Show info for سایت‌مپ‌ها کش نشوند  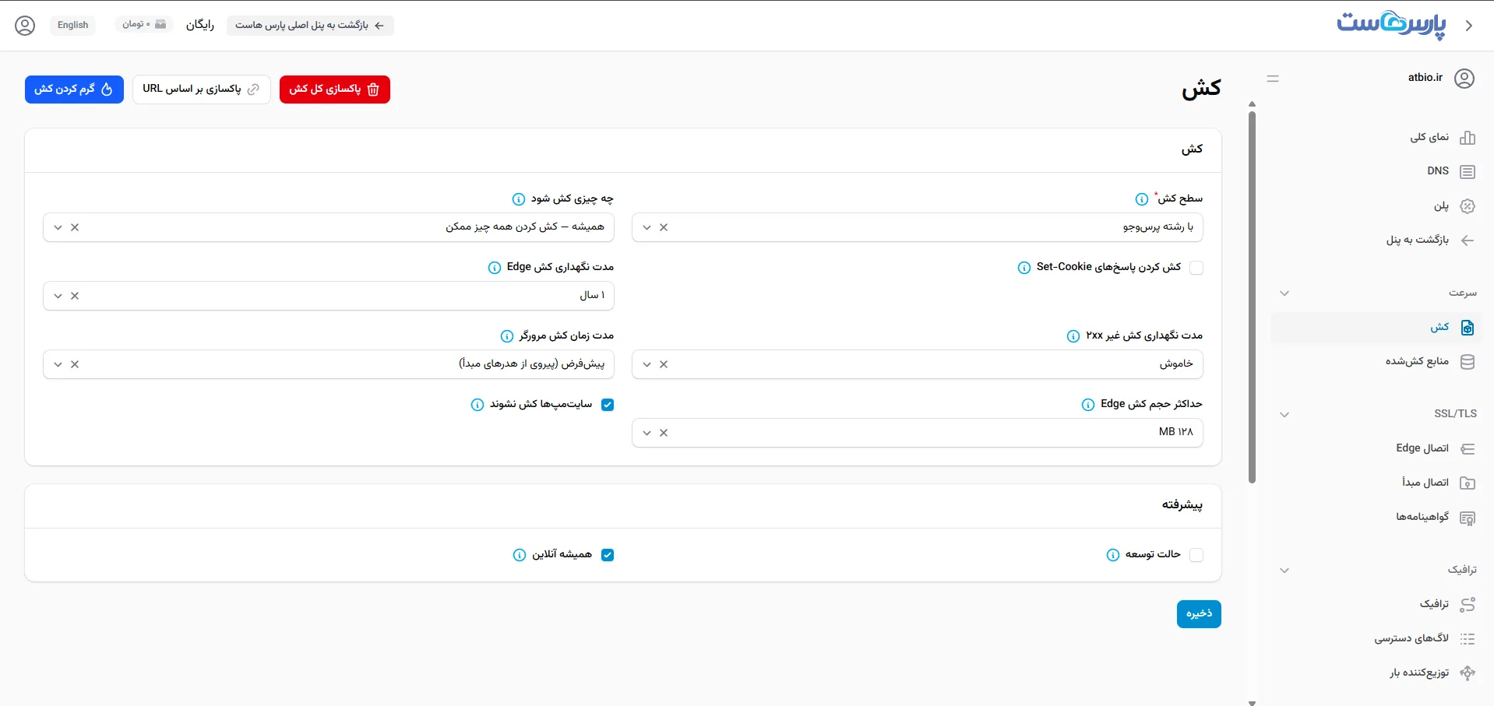point(477,405)
